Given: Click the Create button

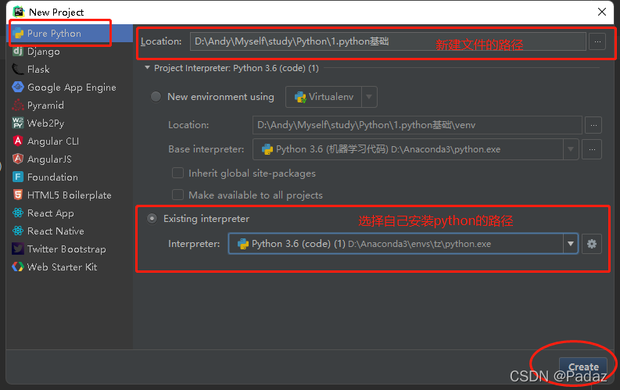Looking at the screenshot, I should point(583,367).
